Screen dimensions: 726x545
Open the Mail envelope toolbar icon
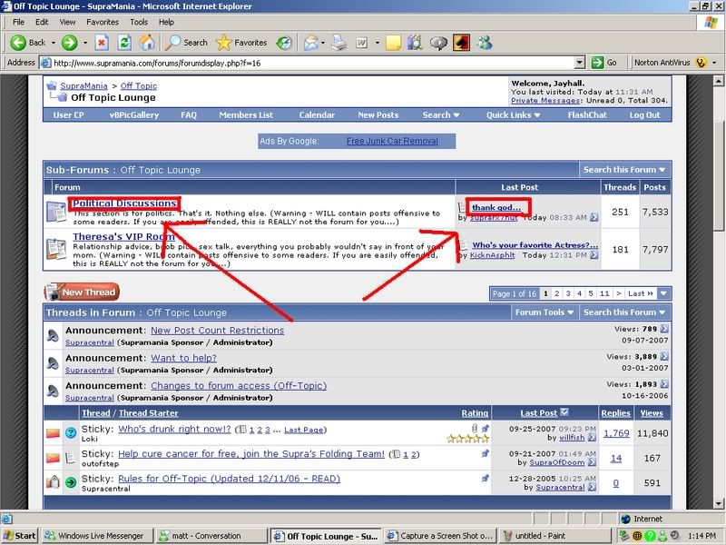point(310,43)
